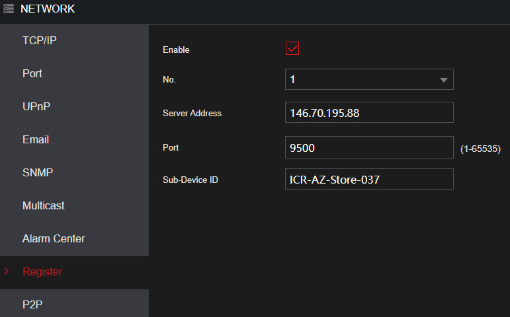Image resolution: width=510 pixels, height=317 pixels.
Task: Click the 'Port' label beside the 9500 field
Action: [x=171, y=148]
